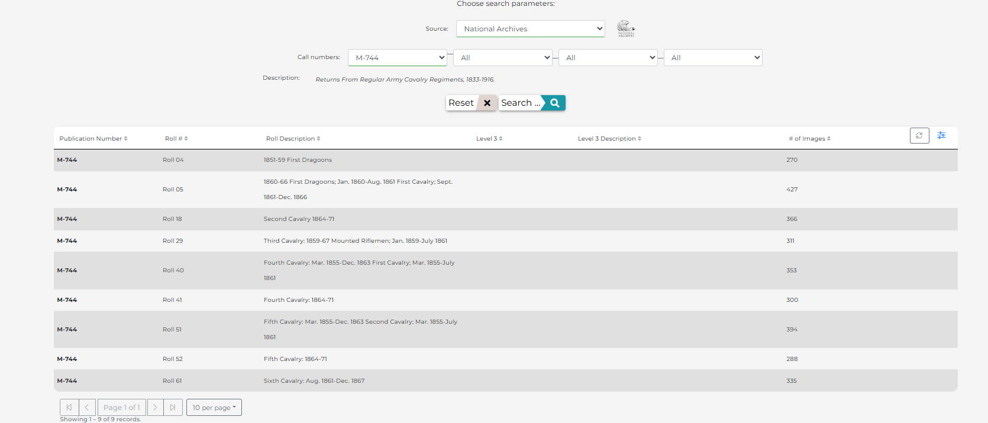Click the table refresh icon
This screenshot has height=423, width=988.
click(919, 135)
